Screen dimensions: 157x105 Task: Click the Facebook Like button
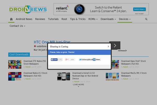[54, 60]
